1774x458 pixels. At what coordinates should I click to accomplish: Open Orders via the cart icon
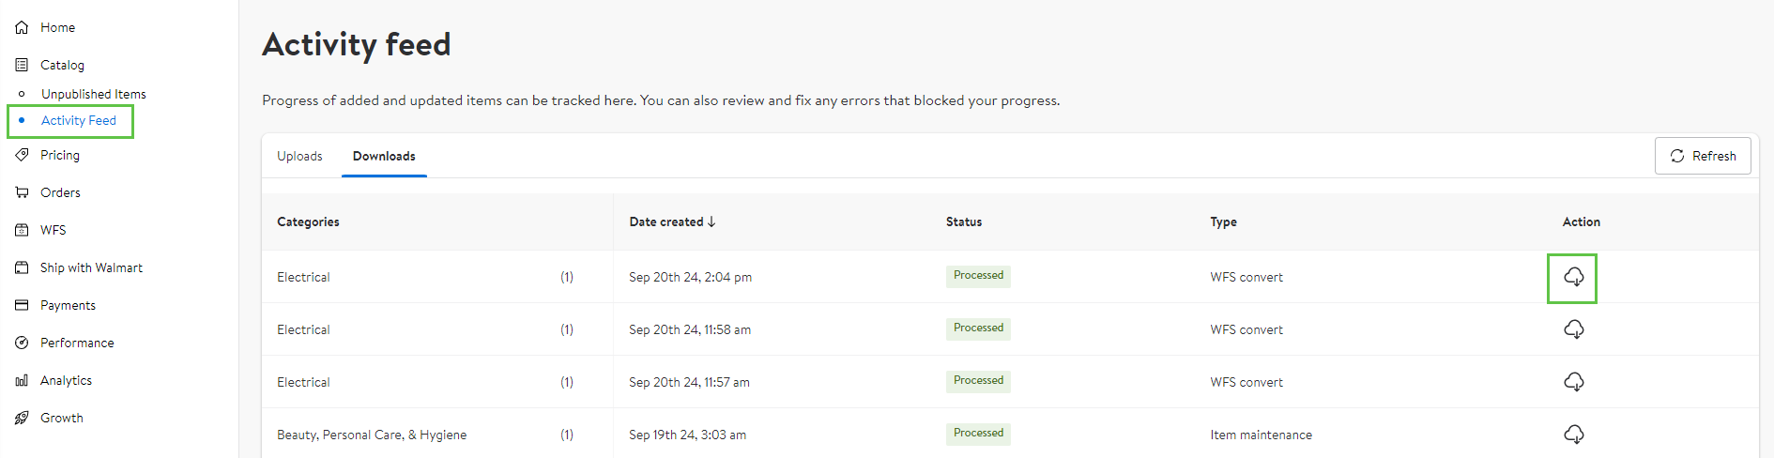coord(22,192)
